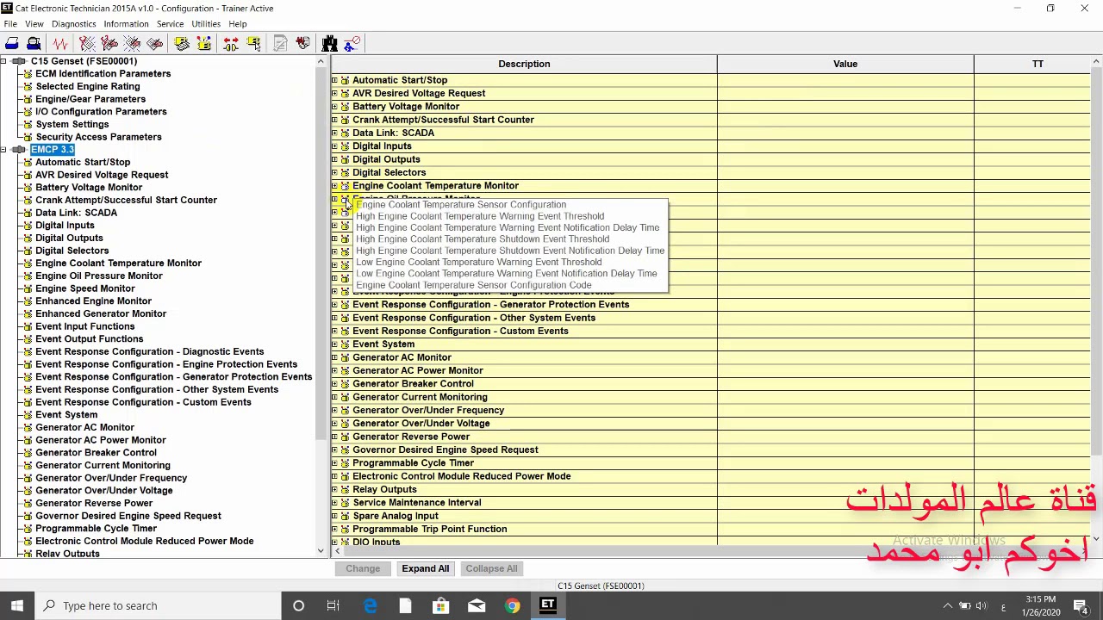Open Google Chrome from taskbar
The image size is (1103, 620).
click(x=512, y=605)
